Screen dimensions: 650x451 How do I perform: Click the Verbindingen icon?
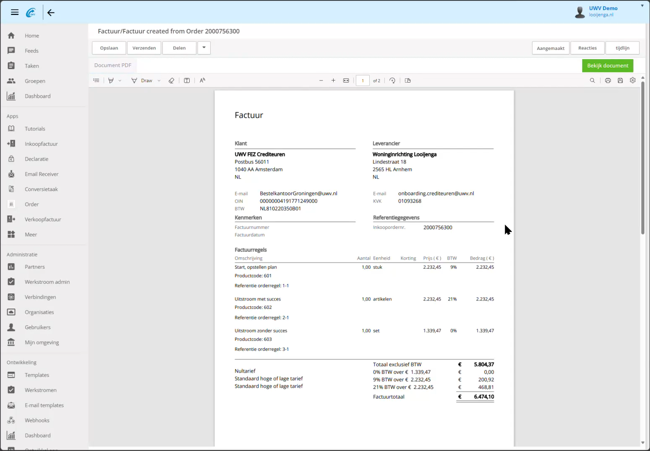point(11,297)
